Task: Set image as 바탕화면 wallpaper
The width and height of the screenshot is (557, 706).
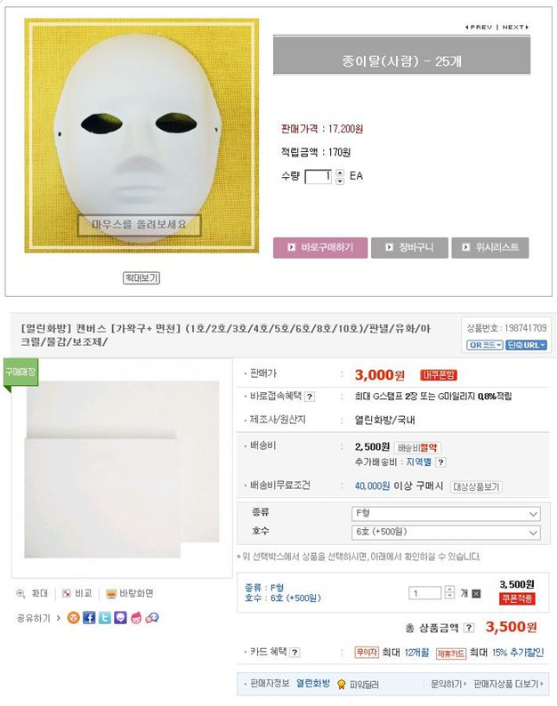Action: tap(129, 593)
